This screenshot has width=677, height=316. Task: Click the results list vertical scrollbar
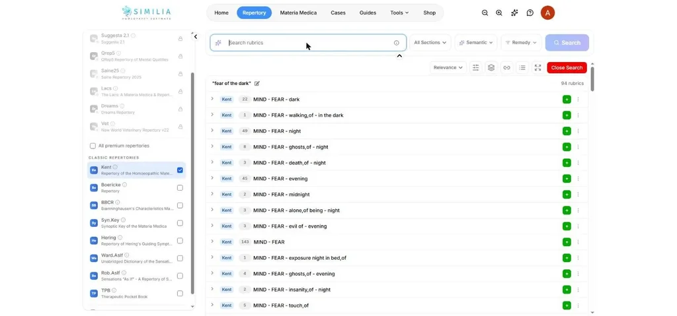tap(592, 79)
